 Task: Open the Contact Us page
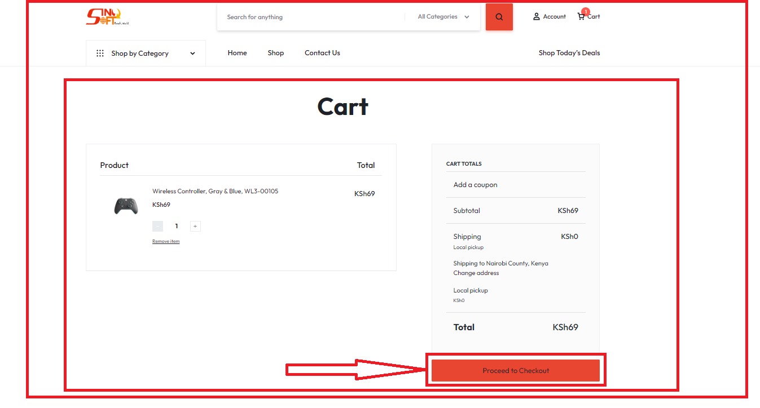[322, 52]
